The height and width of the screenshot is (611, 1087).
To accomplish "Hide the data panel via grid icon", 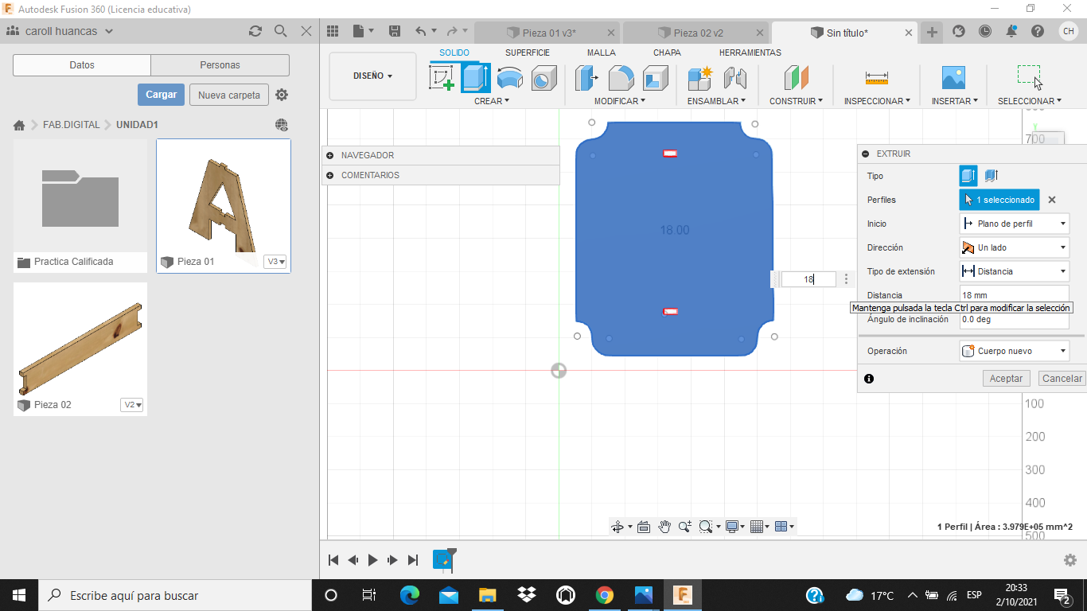I will (x=333, y=31).
